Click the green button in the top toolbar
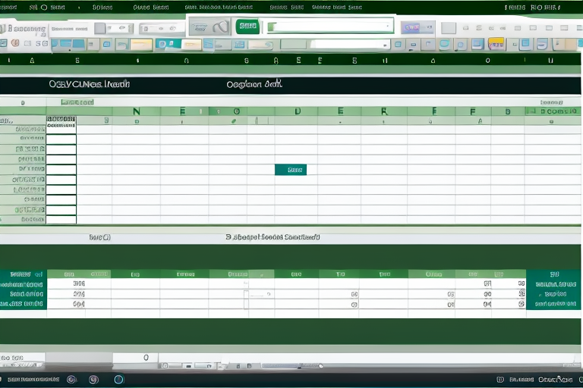Screen dimensions: 583x388 (x=247, y=27)
